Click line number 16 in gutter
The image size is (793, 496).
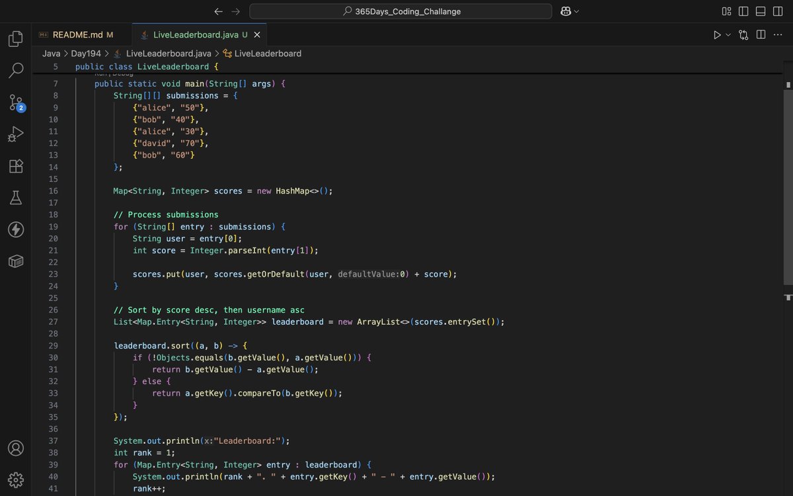[53, 191]
